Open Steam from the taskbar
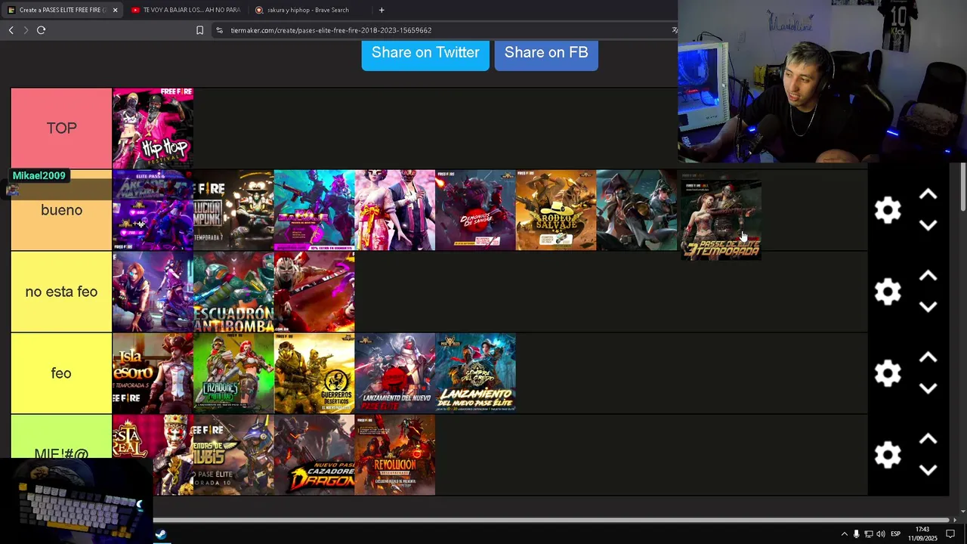This screenshot has height=544, width=967. [161, 534]
